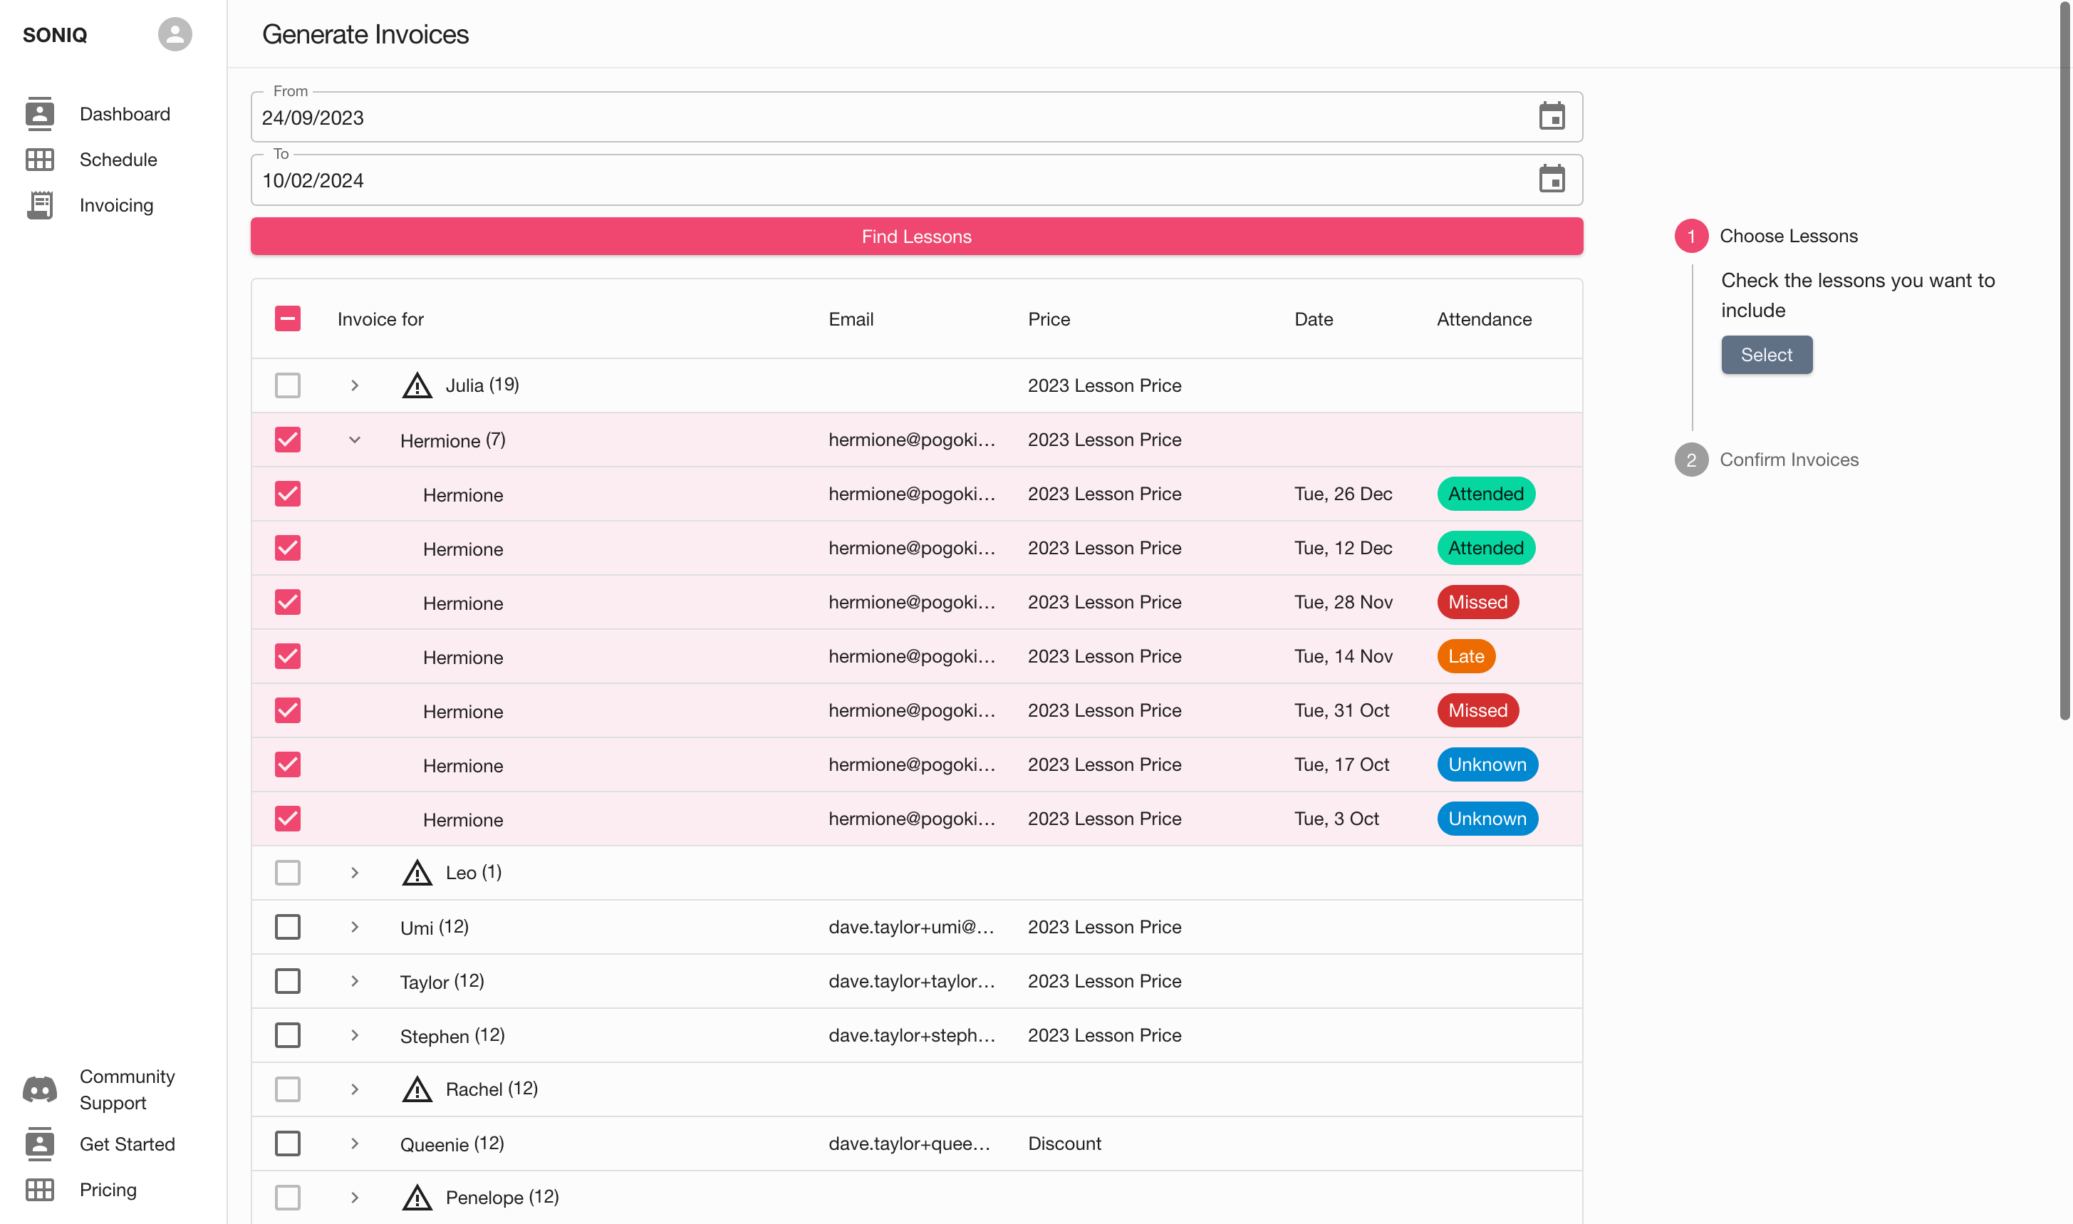Click the Discount price for Queenie

[1064, 1143]
